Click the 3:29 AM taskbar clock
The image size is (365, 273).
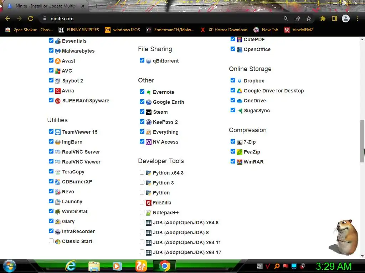pos(334,267)
